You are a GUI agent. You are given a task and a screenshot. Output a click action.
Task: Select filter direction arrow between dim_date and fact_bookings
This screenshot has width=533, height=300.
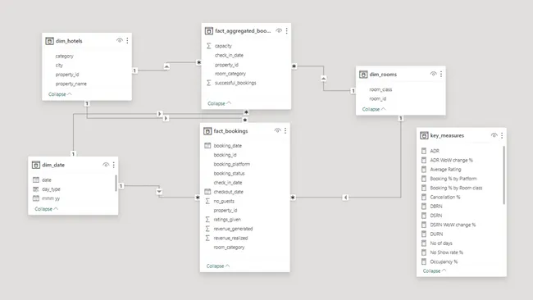[159, 191]
